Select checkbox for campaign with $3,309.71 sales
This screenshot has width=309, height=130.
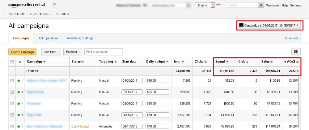[x=12, y=92]
